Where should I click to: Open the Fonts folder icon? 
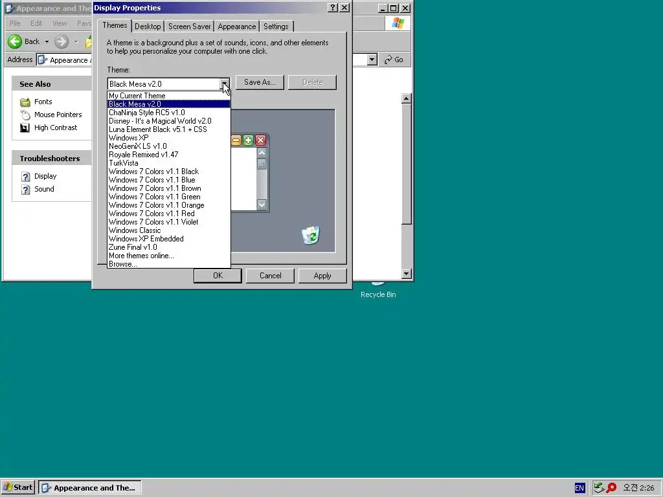25,102
